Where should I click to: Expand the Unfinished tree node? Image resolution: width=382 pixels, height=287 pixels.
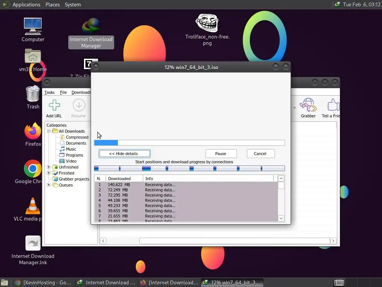49,167
